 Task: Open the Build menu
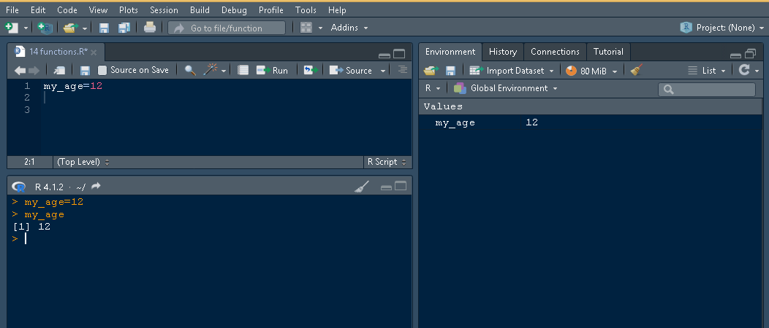pos(200,9)
